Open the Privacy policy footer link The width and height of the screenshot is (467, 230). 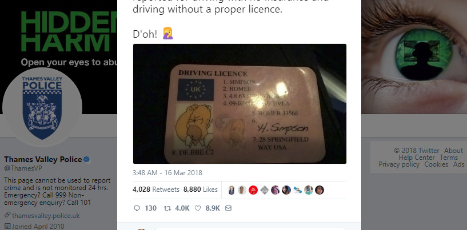tap(399, 164)
